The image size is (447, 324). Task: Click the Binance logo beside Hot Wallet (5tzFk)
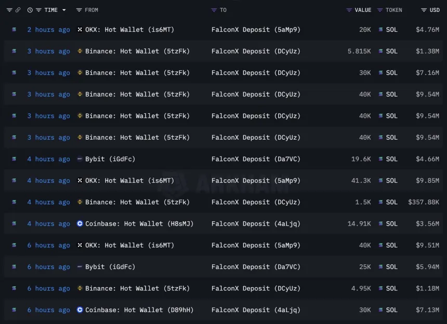(x=80, y=51)
